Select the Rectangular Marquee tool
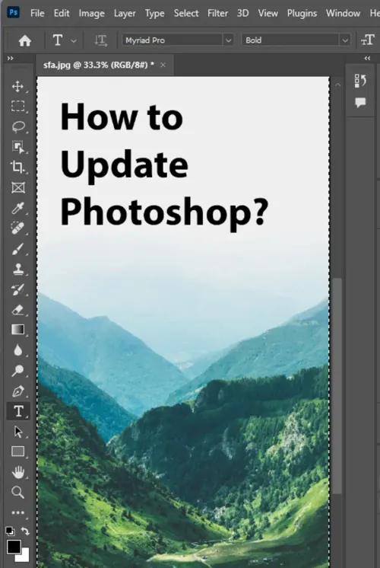 pyautogui.click(x=17, y=106)
